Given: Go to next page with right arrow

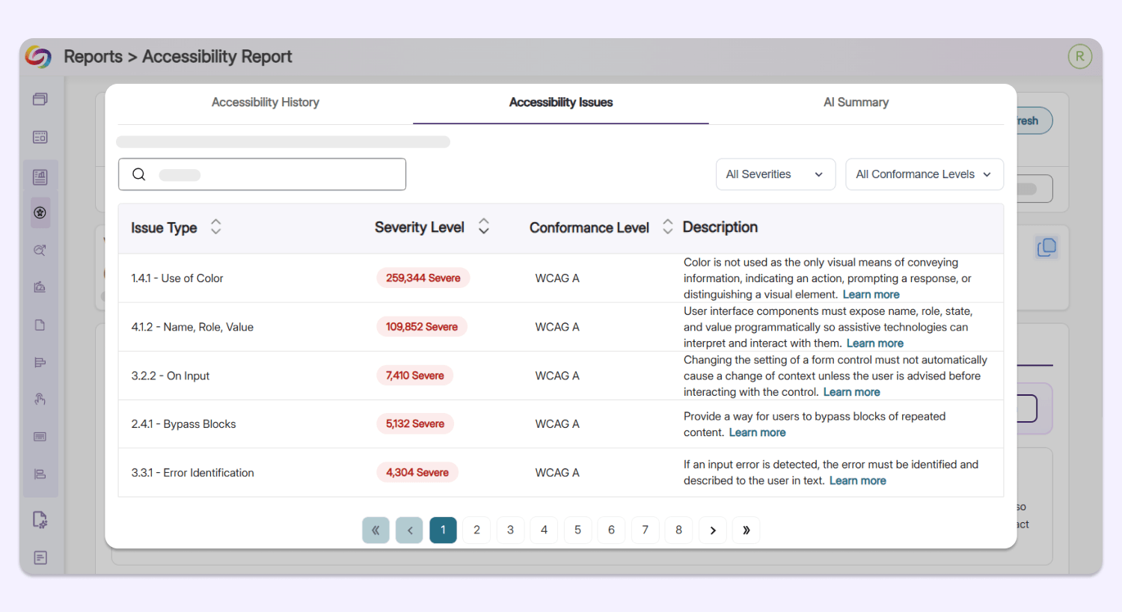Looking at the screenshot, I should [713, 530].
